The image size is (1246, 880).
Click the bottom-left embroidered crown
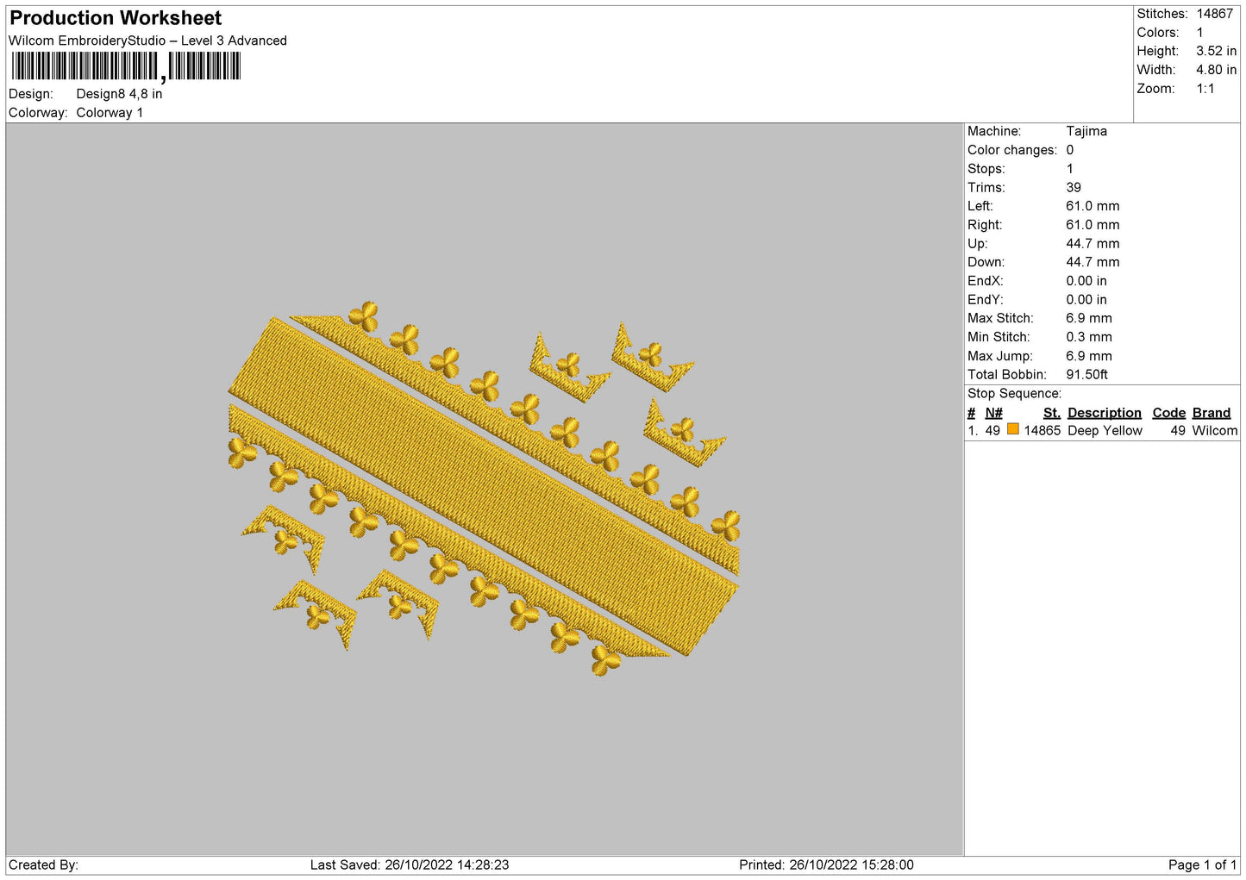(x=316, y=613)
